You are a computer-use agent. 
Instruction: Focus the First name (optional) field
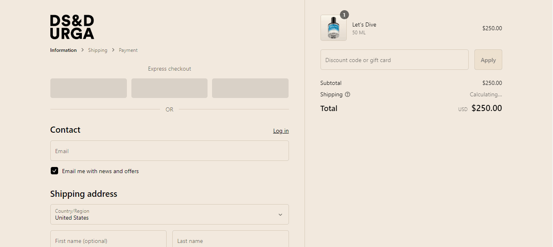[108, 239]
